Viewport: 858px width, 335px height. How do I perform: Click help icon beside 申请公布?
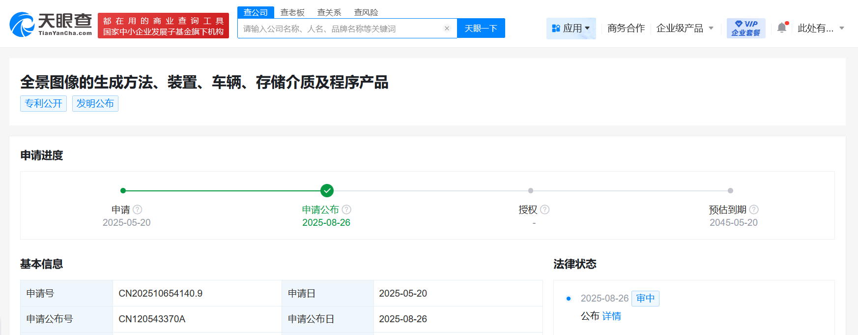click(346, 210)
